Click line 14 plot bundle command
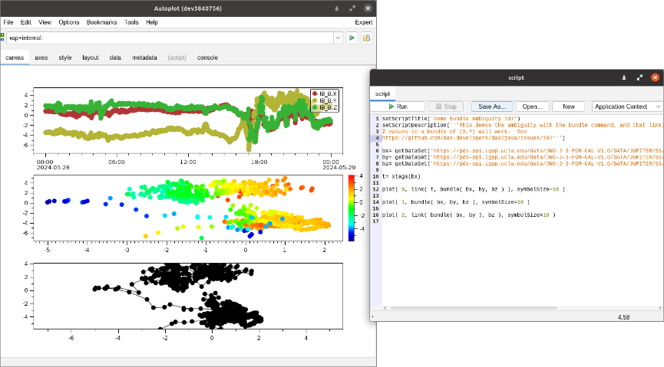The image size is (664, 367). pos(456,202)
